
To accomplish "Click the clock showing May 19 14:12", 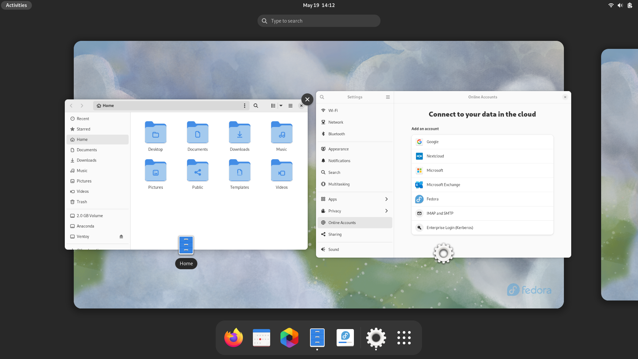I will pyautogui.click(x=319, y=5).
